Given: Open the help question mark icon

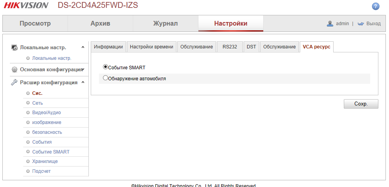Looking at the screenshot, I should pyautogui.click(x=376, y=6).
